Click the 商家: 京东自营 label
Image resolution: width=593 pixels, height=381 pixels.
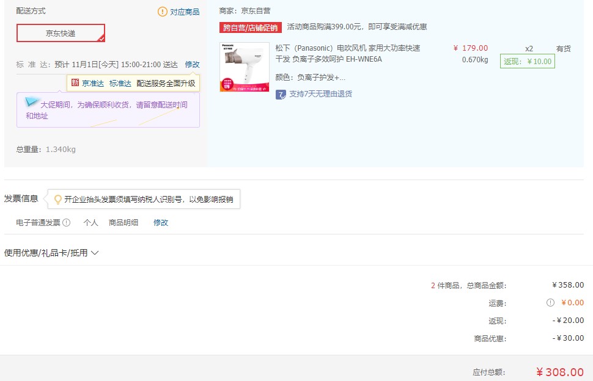click(245, 11)
